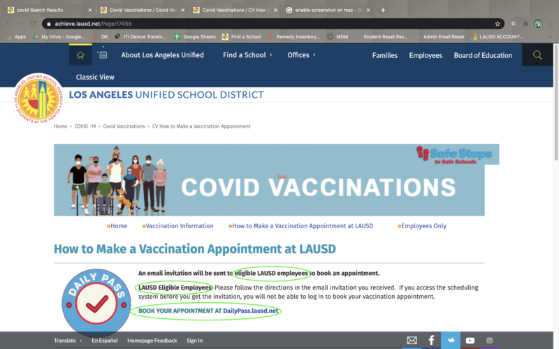
Task: Open the Families menu item
Action: 385,55
